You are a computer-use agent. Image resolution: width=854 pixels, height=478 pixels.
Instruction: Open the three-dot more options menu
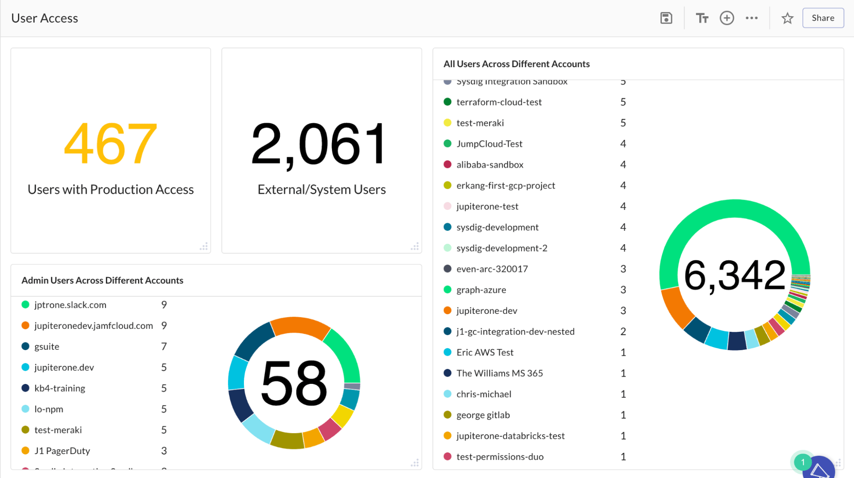pos(751,18)
